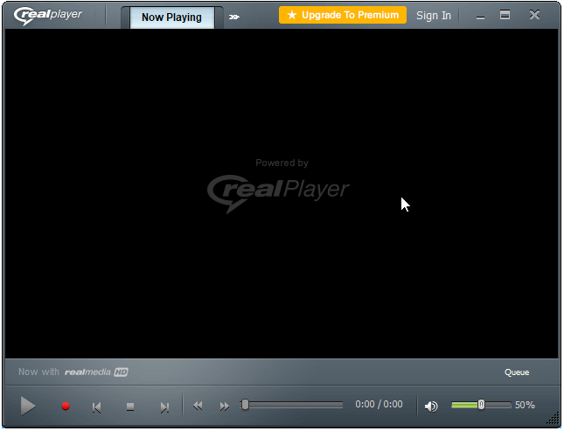Screen dimensions: 564x431
Task: Click the Stop playback button
Action: tap(130, 407)
